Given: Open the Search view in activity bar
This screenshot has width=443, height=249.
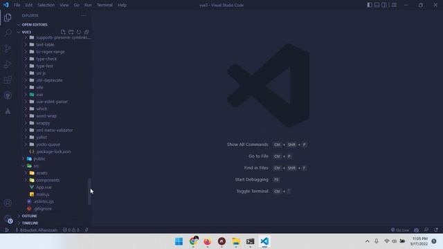Looking at the screenshot, I should (x=8, y=33).
